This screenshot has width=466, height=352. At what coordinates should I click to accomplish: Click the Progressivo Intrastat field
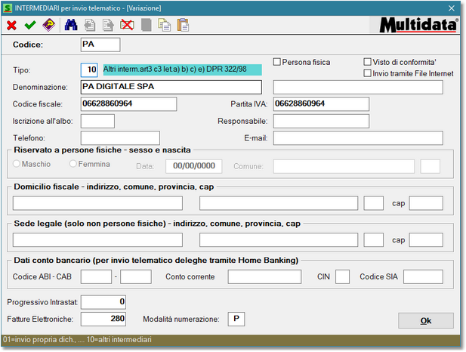point(103,302)
